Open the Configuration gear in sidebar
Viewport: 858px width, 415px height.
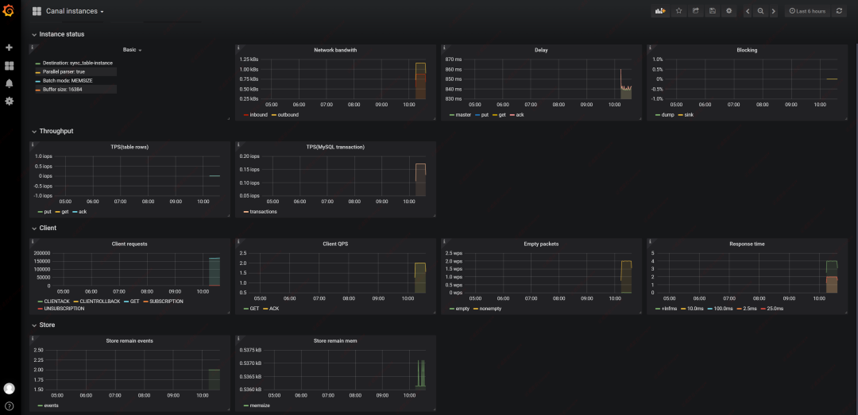[9, 101]
